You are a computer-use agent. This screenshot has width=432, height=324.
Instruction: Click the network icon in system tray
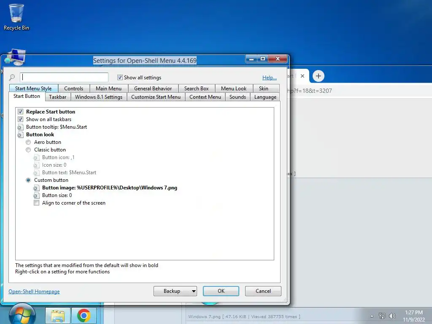tap(382, 316)
